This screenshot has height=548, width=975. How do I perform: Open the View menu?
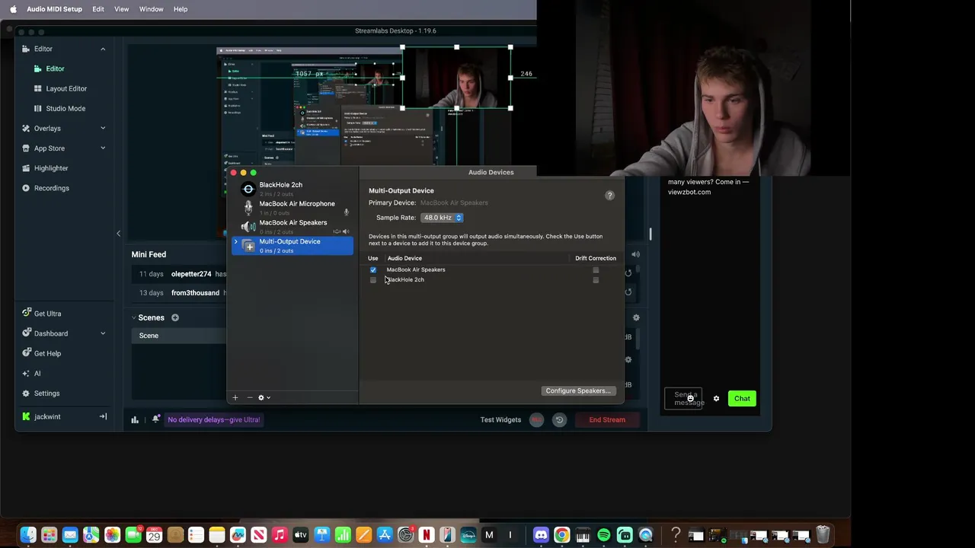coord(121,9)
